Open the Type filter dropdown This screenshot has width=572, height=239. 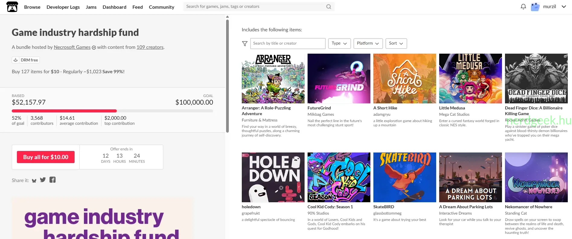tap(340, 43)
